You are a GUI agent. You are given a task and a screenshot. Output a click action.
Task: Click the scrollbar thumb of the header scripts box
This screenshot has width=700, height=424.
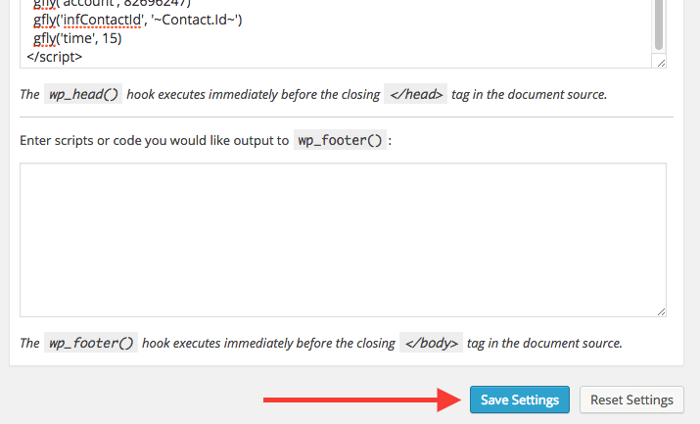click(659, 24)
